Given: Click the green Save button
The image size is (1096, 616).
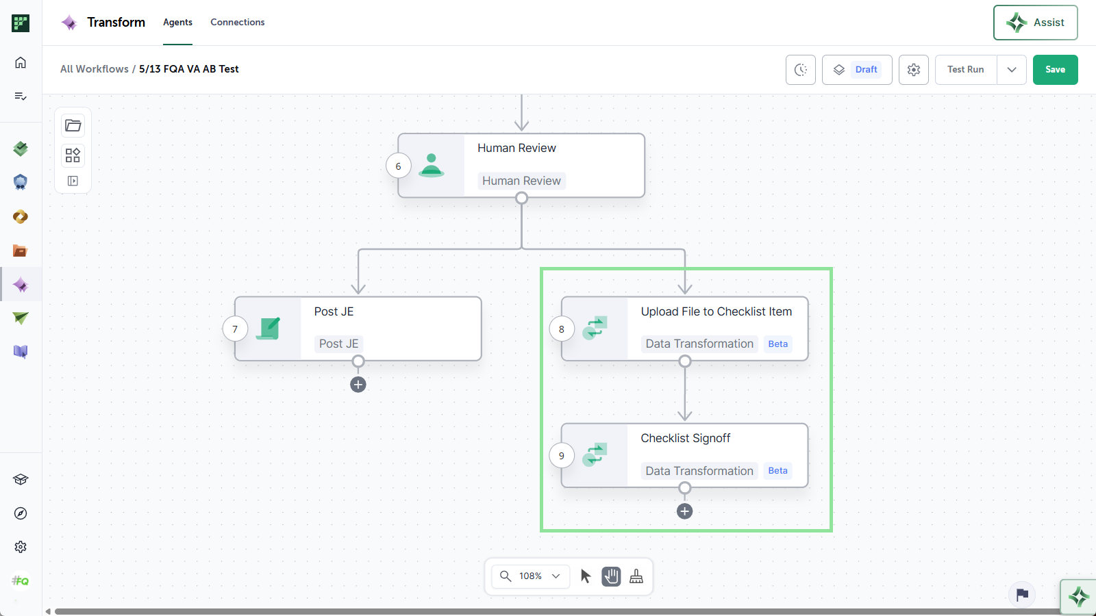Looking at the screenshot, I should pyautogui.click(x=1056, y=70).
